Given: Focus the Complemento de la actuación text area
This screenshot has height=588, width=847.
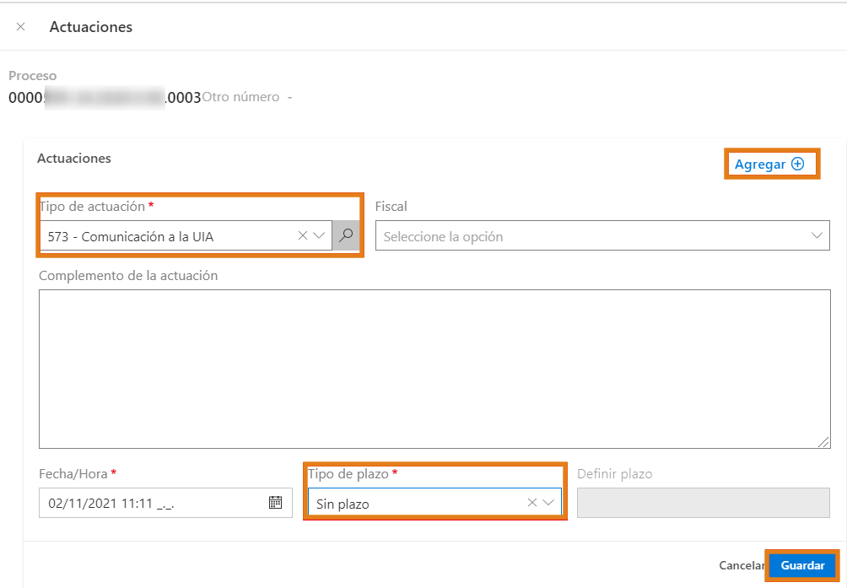Looking at the screenshot, I should [x=434, y=369].
